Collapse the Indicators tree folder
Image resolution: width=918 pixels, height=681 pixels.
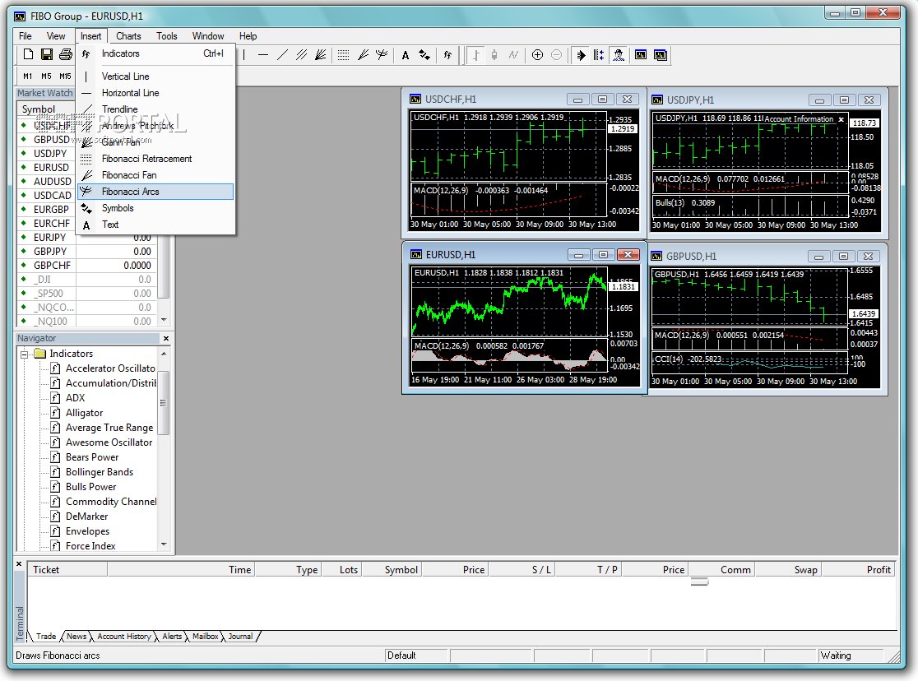click(25, 354)
